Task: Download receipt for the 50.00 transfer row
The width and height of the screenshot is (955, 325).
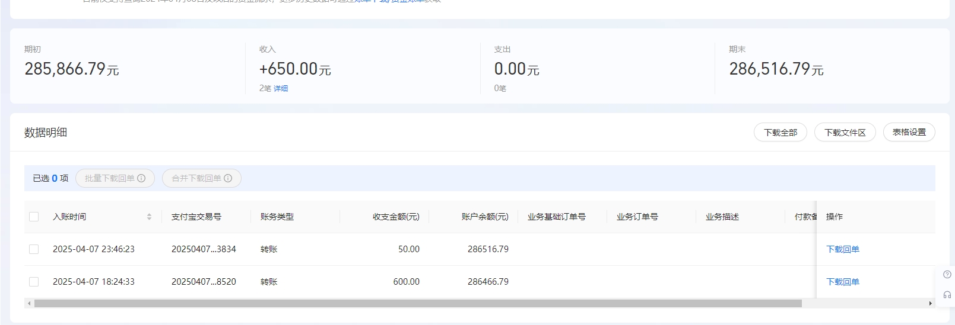Action: tap(842, 249)
